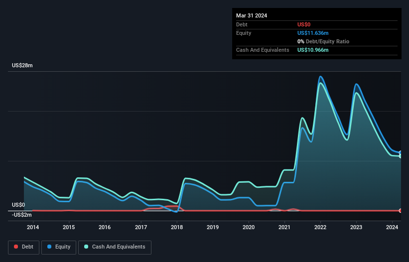Click the red US$0 debt value
Viewport: 409px width, 262px height.
pos(304,24)
